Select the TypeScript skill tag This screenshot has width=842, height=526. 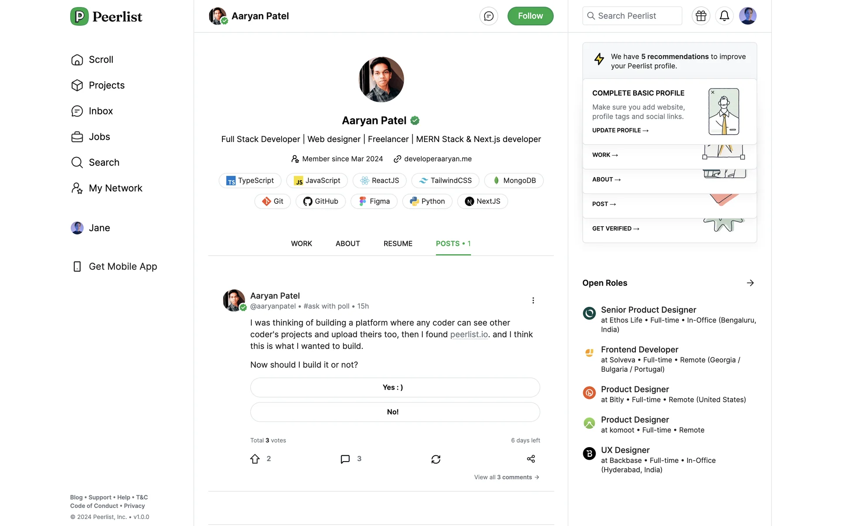[250, 181]
